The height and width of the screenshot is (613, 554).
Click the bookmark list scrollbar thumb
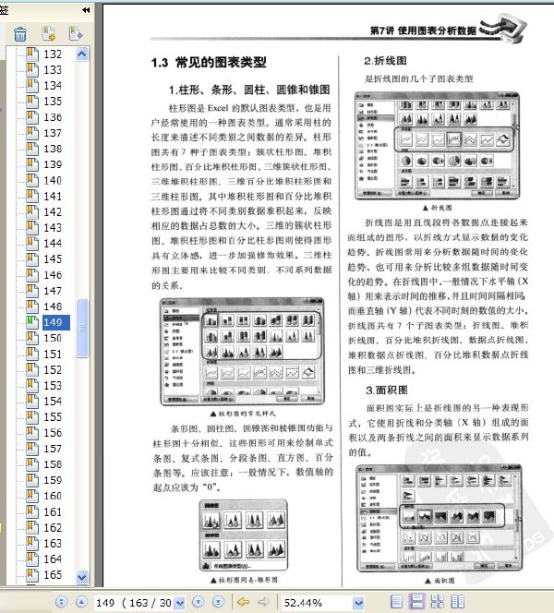pos(82,328)
